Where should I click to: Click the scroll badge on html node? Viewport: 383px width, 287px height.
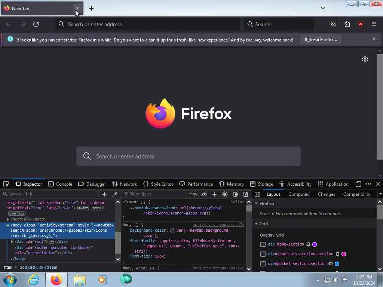98,208
